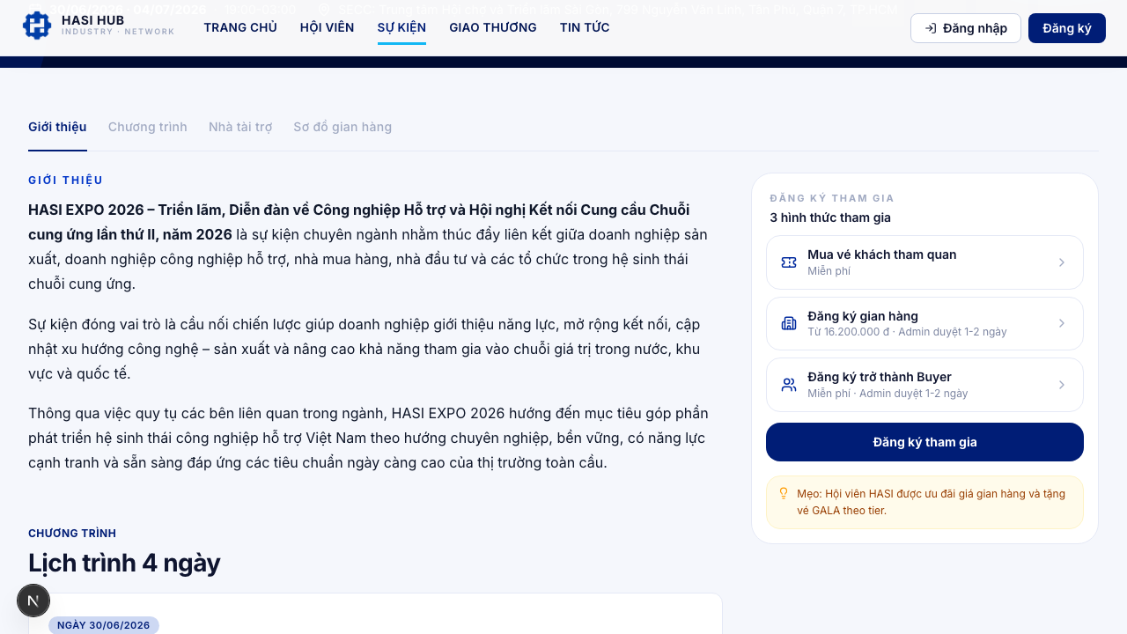Click the member discount tip text

point(931,502)
